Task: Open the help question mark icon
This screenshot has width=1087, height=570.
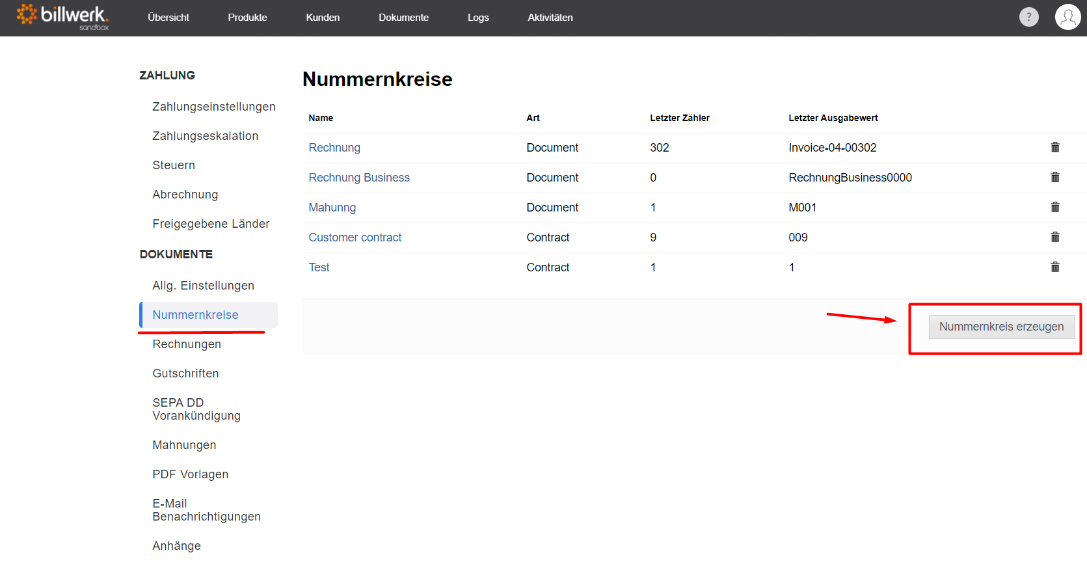Action: tap(1029, 17)
